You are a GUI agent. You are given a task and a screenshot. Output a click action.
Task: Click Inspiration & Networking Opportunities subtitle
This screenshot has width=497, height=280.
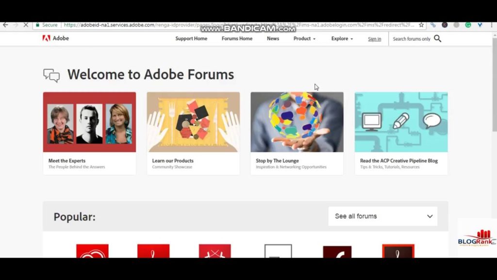(291, 167)
